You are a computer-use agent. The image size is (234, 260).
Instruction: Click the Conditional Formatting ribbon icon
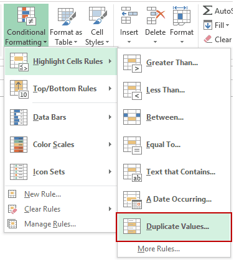(x=27, y=16)
